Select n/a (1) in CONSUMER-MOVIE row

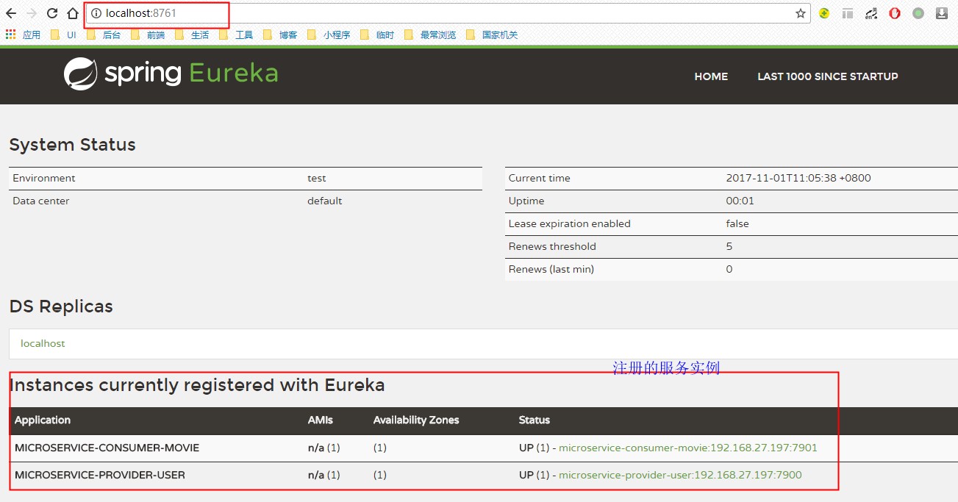tap(323, 448)
